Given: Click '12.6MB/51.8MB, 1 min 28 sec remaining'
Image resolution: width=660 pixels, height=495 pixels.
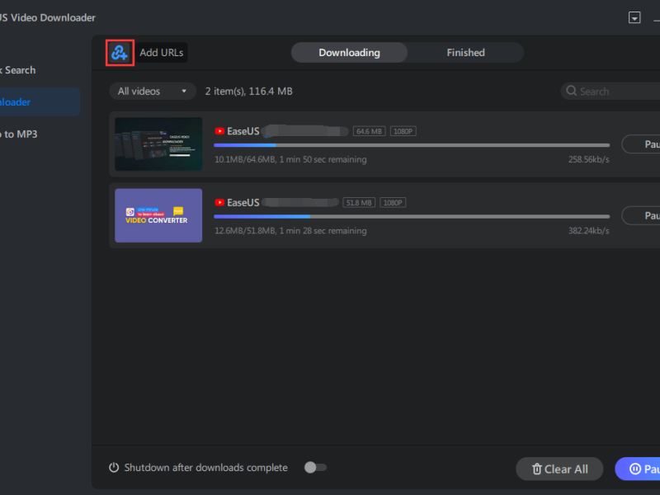Looking at the screenshot, I should 290,231.
